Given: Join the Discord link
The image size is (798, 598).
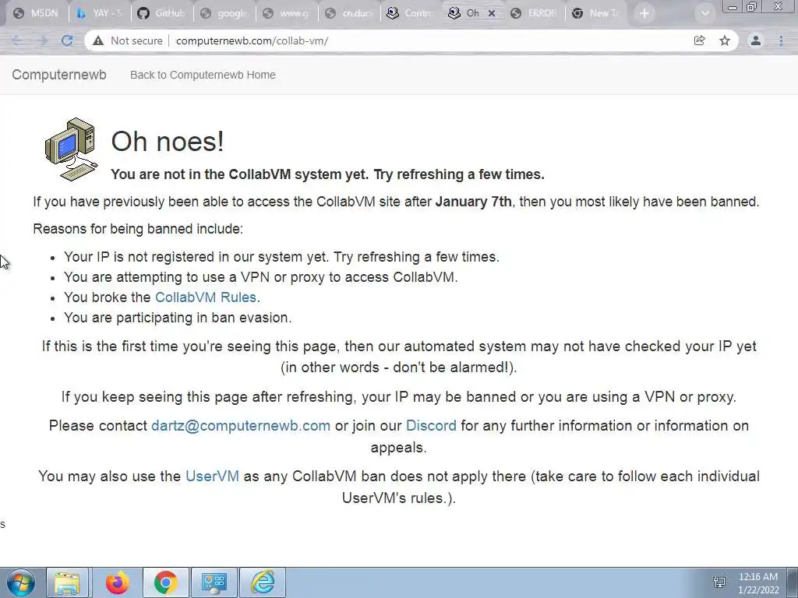Looking at the screenshot, I should tap(431, 426).
